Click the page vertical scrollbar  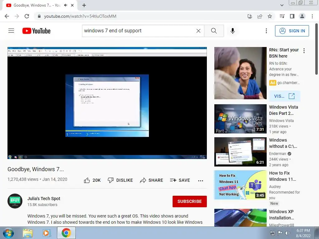317,49
